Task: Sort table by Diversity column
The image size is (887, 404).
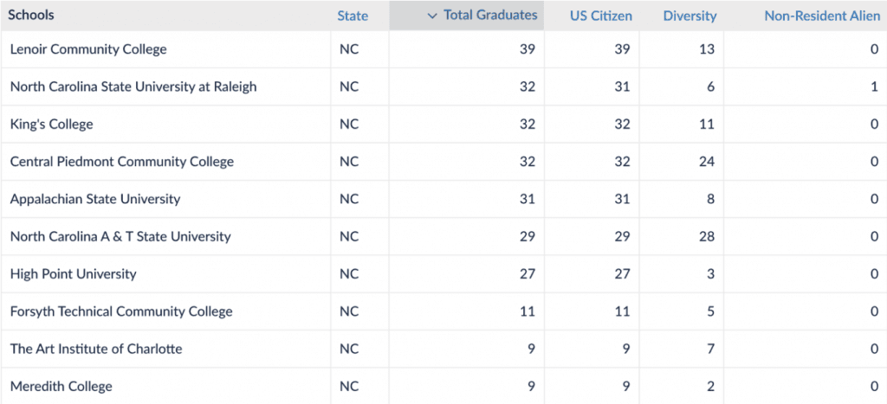Action: [x=690, y=16]
